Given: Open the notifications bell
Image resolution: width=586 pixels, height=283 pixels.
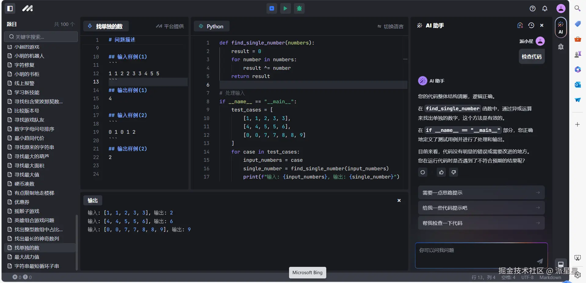Looking at the screenshot, I should 545,9.
